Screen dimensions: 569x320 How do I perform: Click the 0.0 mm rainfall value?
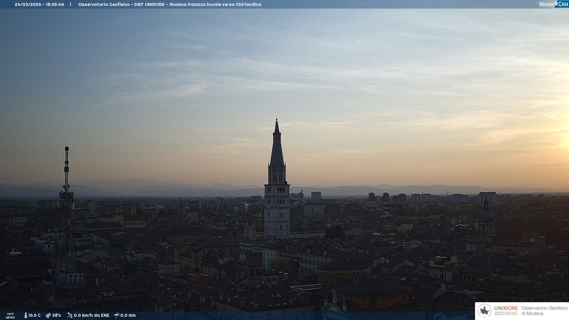tap(128, 315)
